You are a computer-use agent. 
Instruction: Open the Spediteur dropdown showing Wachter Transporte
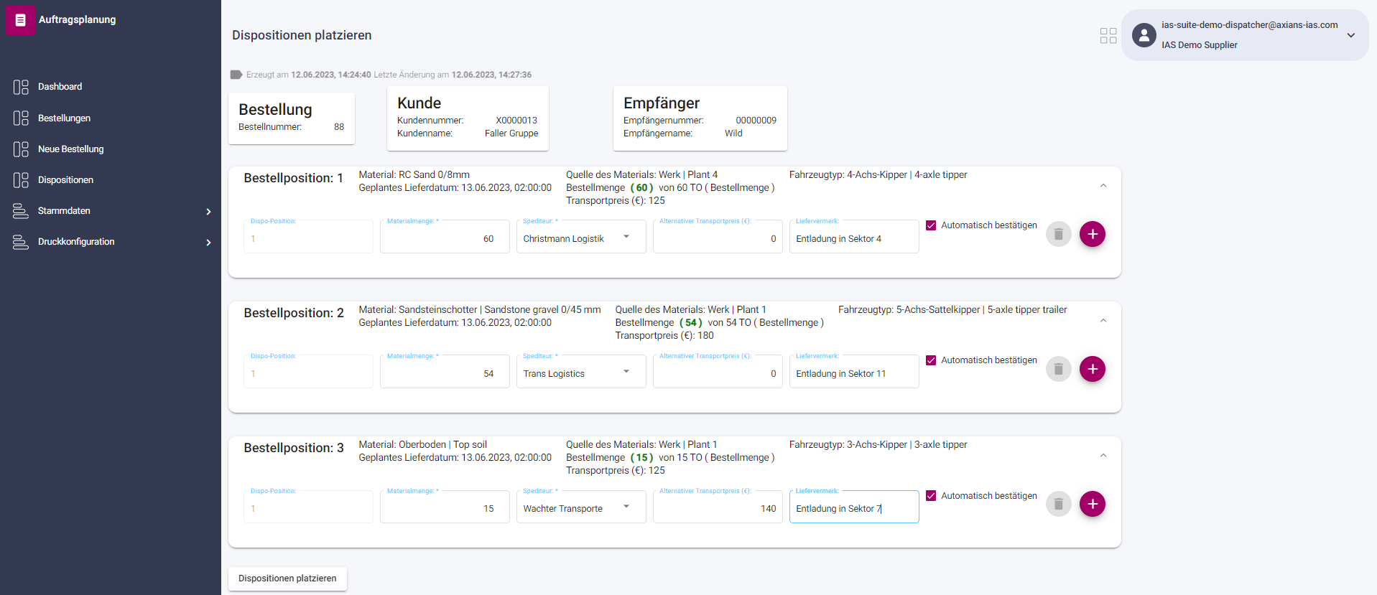[580, 508]
